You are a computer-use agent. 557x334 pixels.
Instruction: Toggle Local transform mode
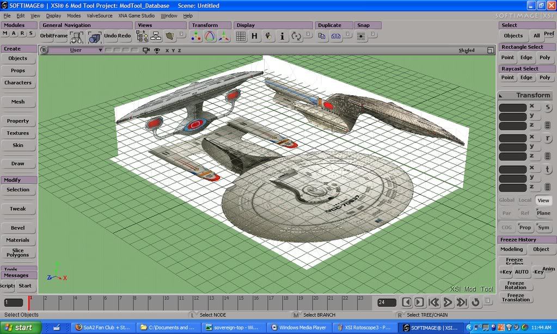pyautogui.click(x=525, y=200)
